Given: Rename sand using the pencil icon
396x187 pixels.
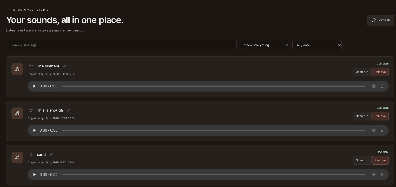Looking at the screenshot, I should [x=51, y=154].
